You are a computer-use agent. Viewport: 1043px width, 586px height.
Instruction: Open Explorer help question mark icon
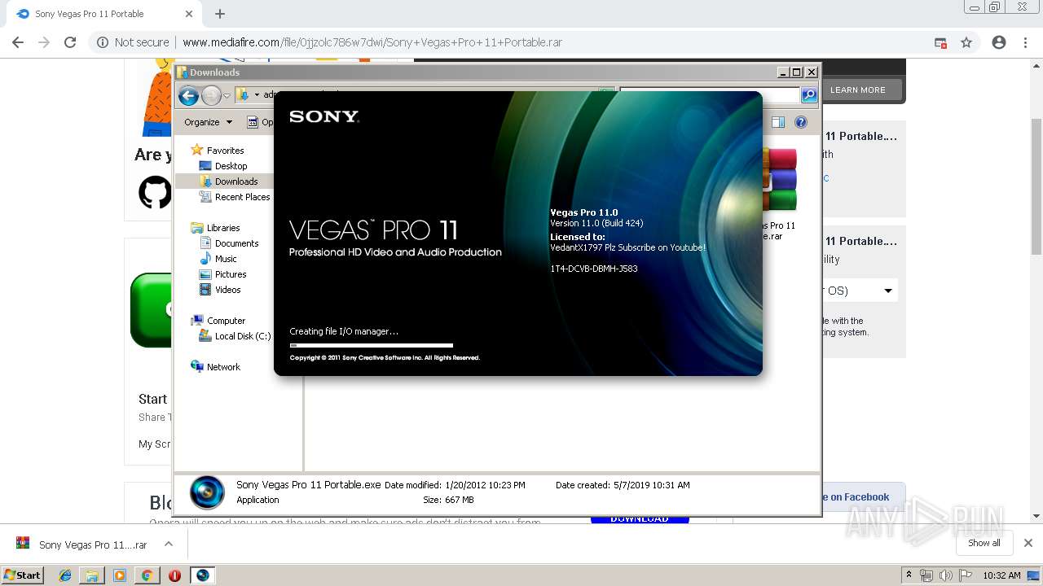coord(801,122)
